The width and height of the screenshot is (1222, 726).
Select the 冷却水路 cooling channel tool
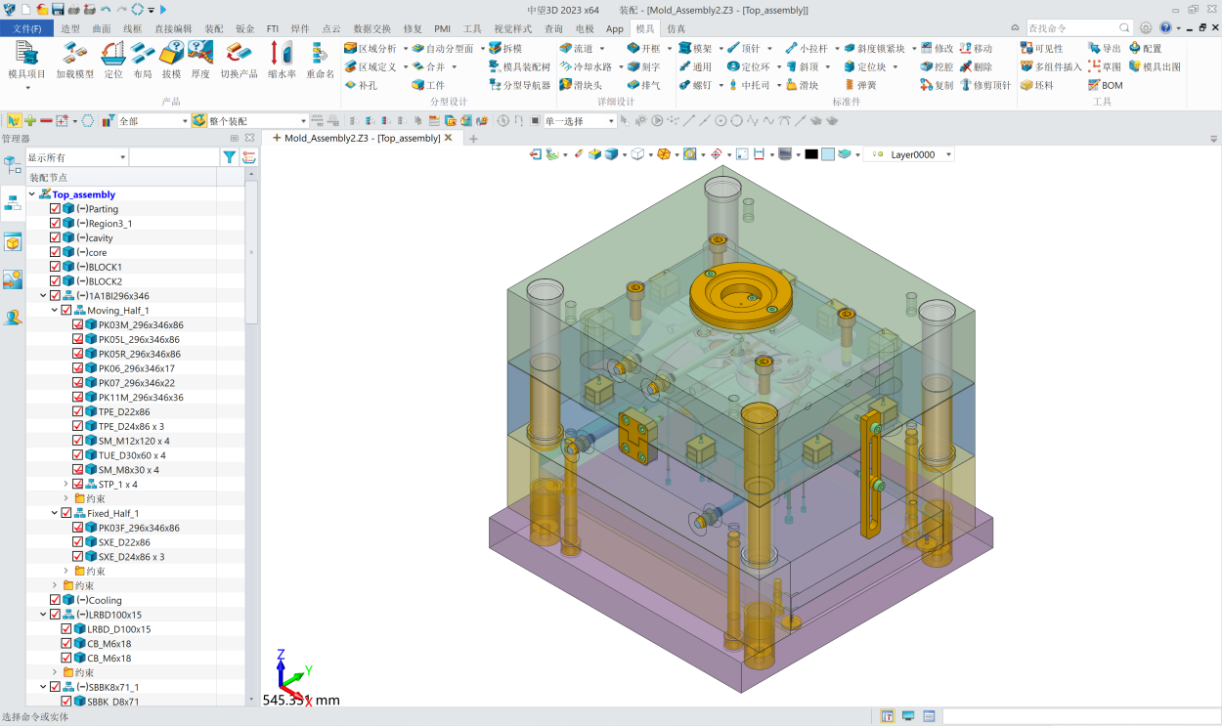pyautogui.click(x=586, y=66)
